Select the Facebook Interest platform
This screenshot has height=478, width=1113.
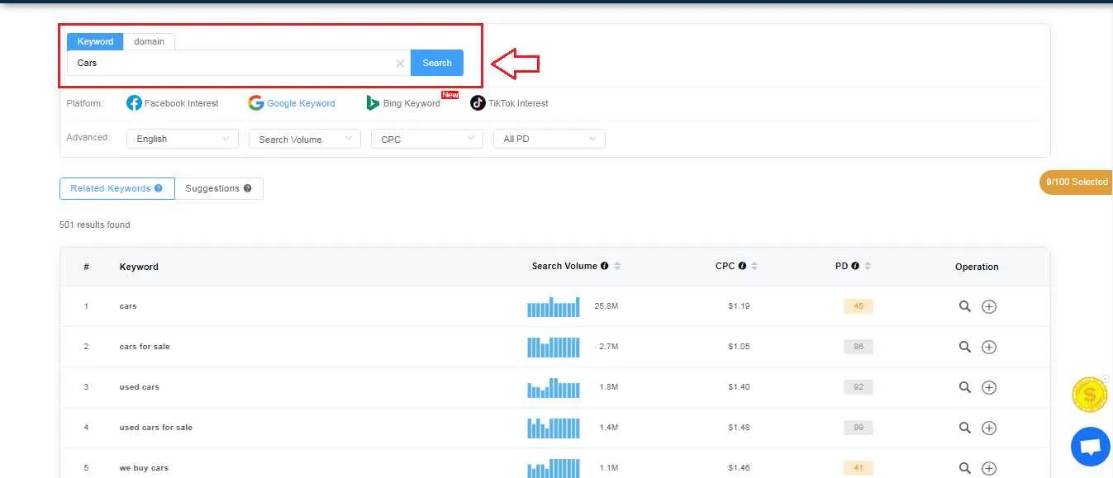coord(172,102)
